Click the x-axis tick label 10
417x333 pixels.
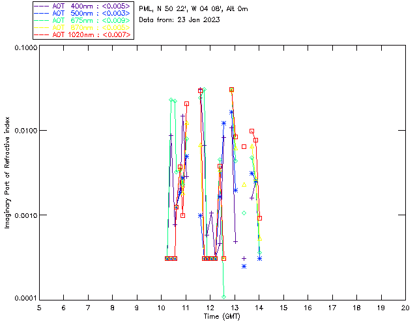[161, 308]
